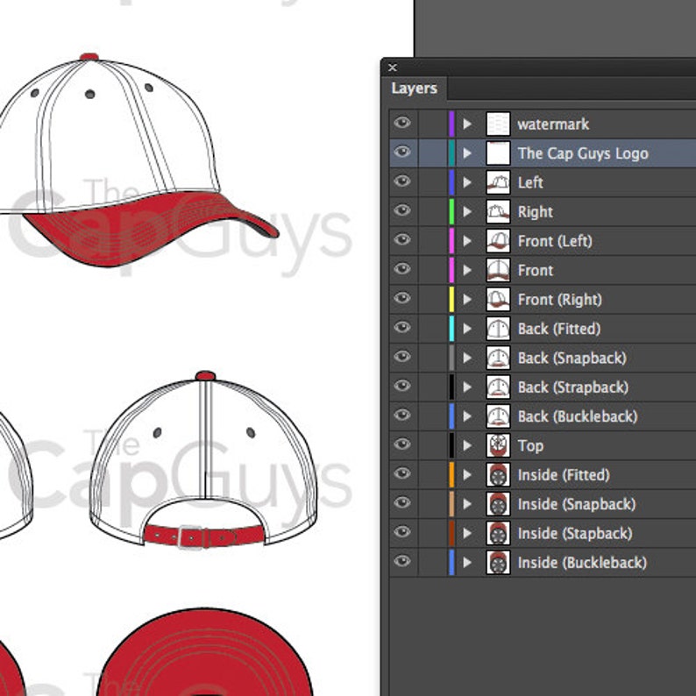The image size is (696, 696).
Task: Expand the Inside (Buckleback) layer
Action: [x=467, y=564]
